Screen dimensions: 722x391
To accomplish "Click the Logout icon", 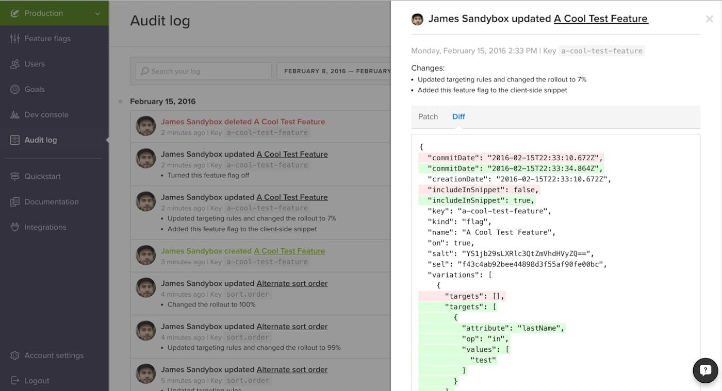I will [15, 381].
